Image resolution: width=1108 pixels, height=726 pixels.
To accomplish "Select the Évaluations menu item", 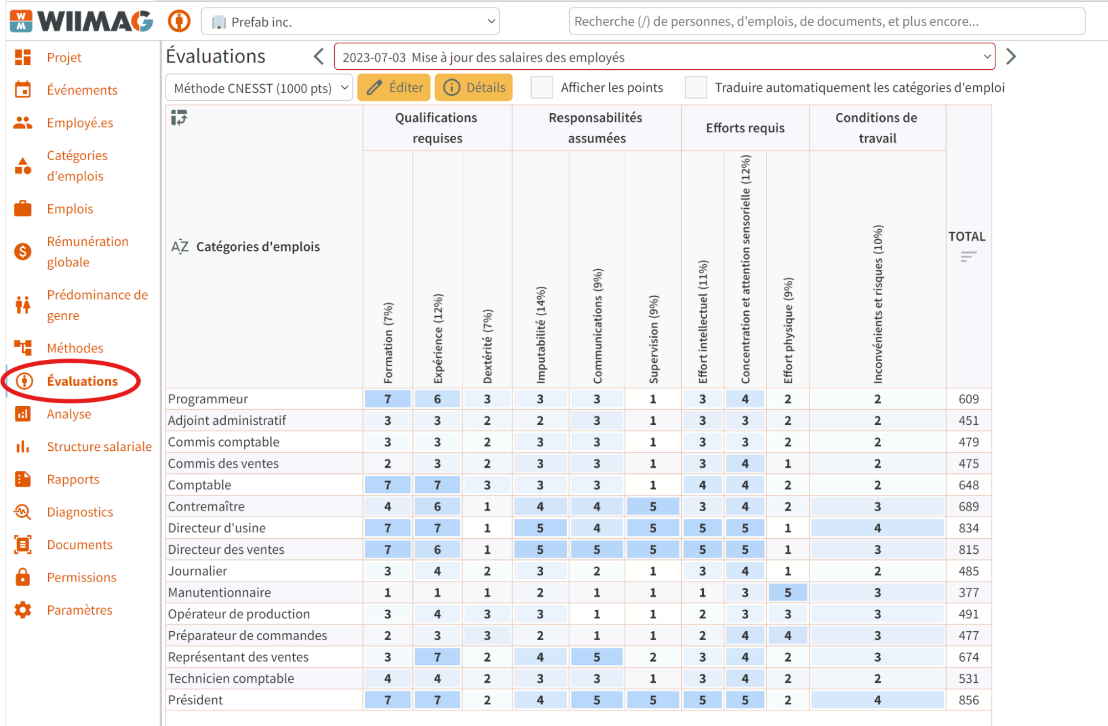I will tap(82, 381).
